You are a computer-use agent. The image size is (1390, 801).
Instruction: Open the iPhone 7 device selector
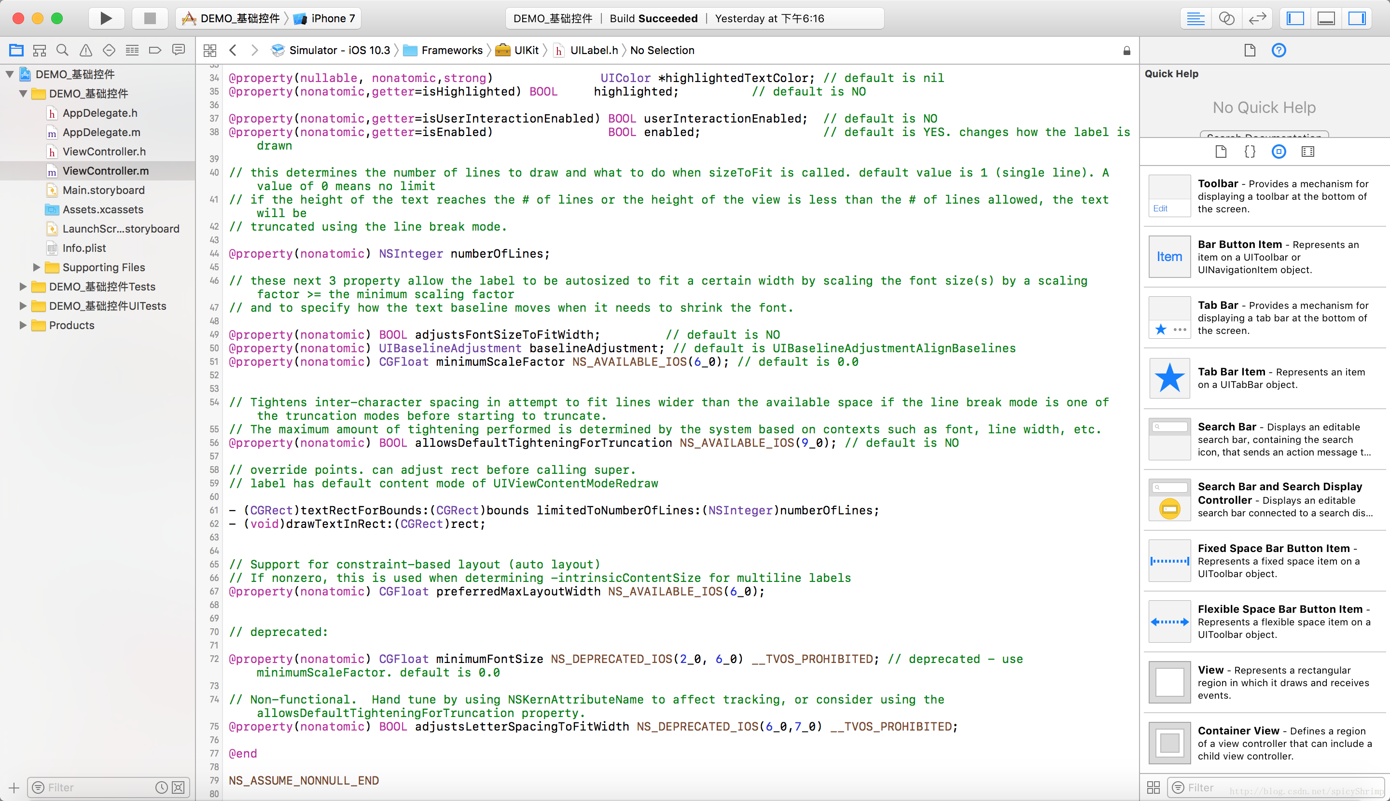(332, 18)
